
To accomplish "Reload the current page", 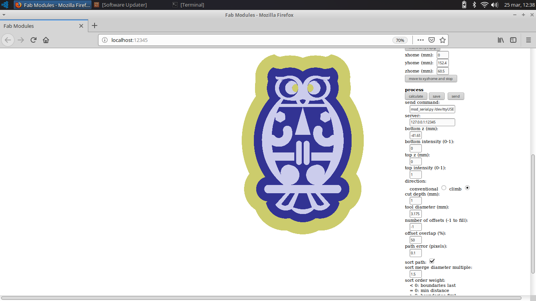I will click(33, 40).
